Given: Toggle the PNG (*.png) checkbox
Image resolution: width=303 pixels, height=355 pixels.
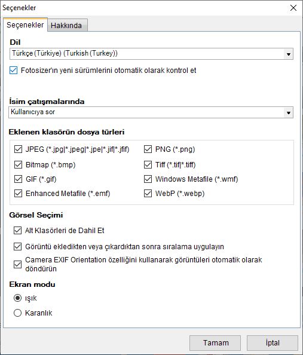Looking at the screenshot, I should point(148,149).
